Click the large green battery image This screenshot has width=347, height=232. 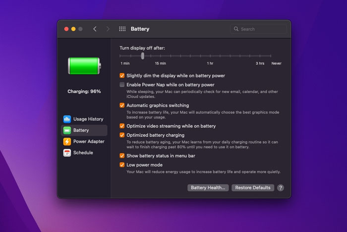(84, 66)
